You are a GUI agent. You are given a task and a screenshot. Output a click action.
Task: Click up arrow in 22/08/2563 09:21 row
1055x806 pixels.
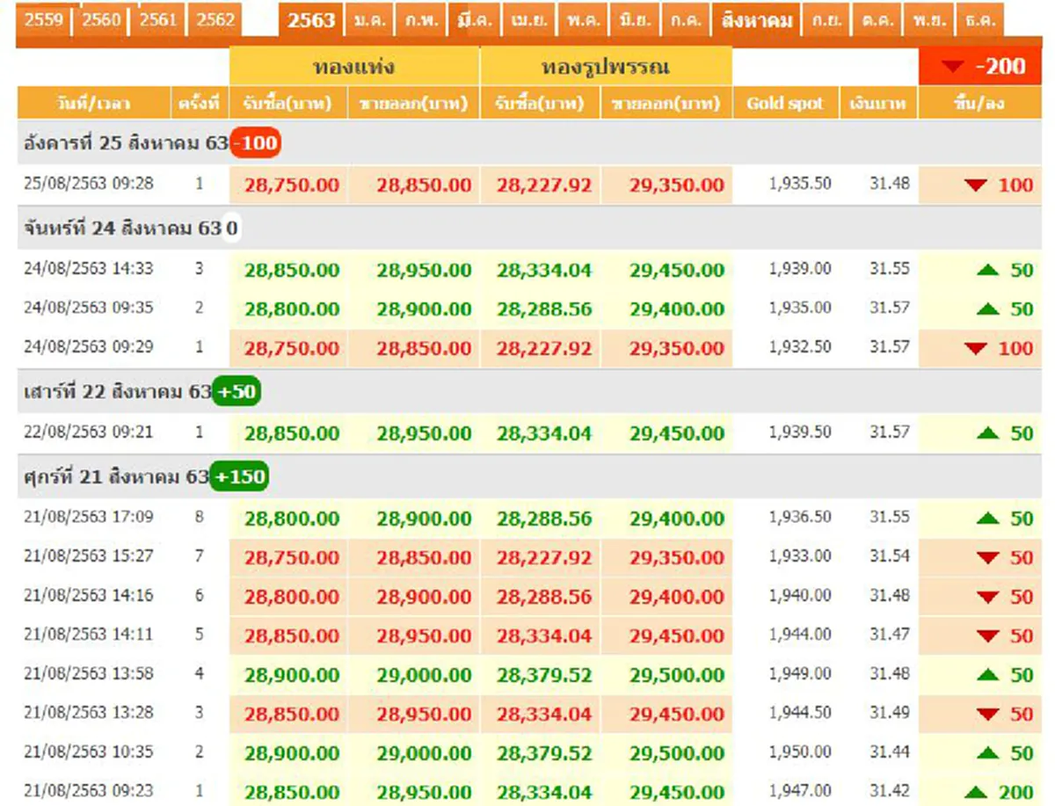tap(988, 433)
